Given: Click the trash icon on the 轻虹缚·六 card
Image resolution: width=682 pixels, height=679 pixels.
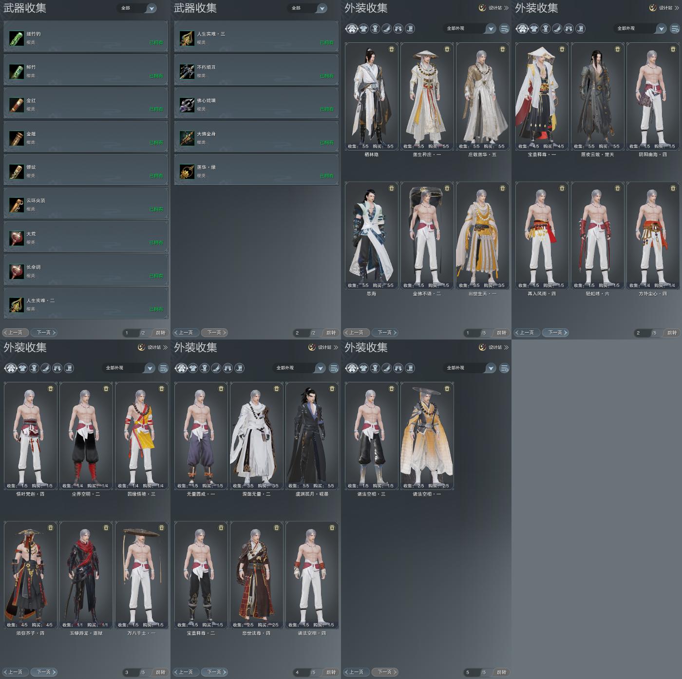Looking at the screenshot, I should [x=618, y=188].
